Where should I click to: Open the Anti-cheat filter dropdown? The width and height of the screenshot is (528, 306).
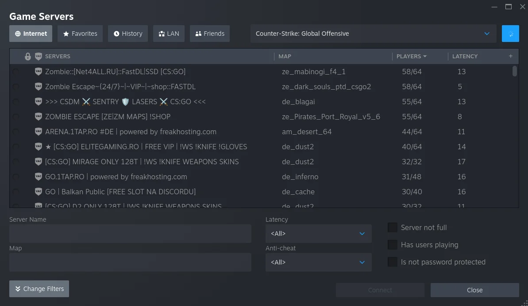point(318,262)
